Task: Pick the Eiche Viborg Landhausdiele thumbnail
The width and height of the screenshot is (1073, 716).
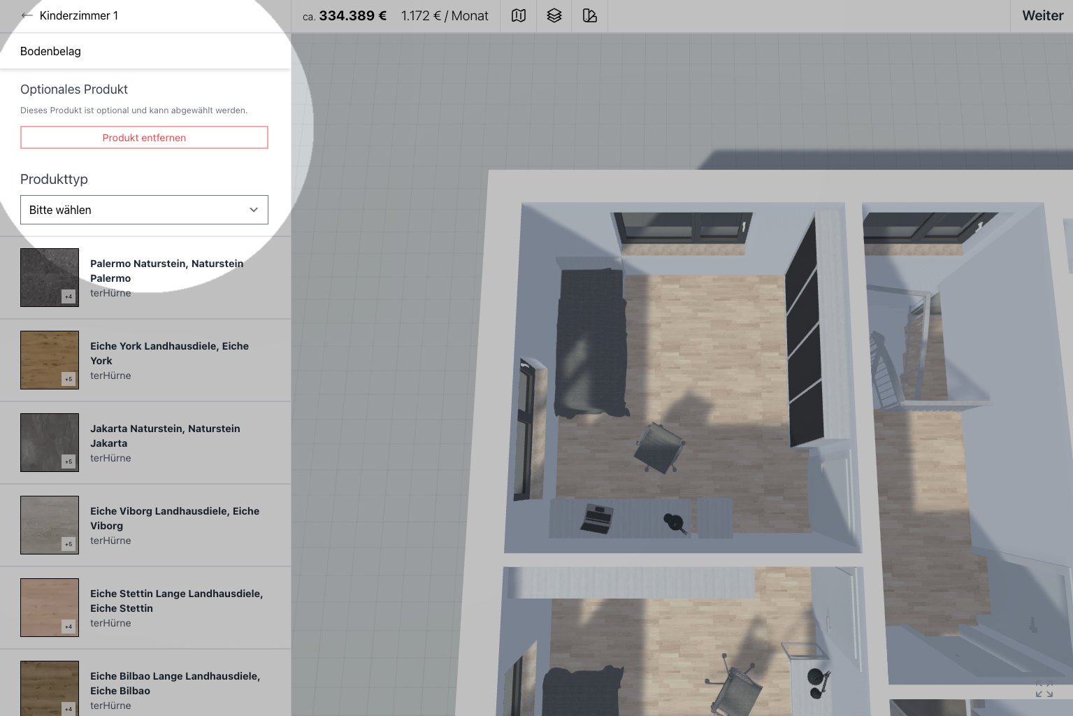Action: [x=49, y=524]
